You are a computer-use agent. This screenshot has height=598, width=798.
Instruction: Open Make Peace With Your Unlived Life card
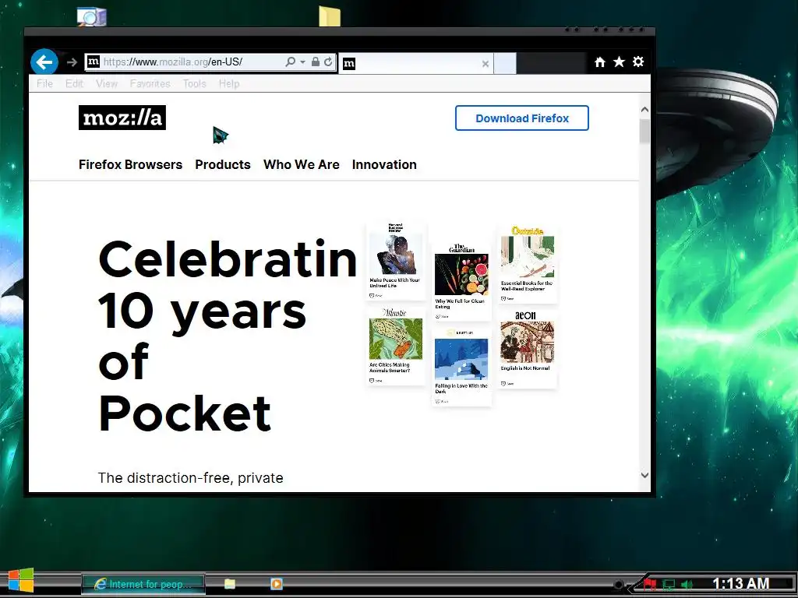(x=396, y=260)
